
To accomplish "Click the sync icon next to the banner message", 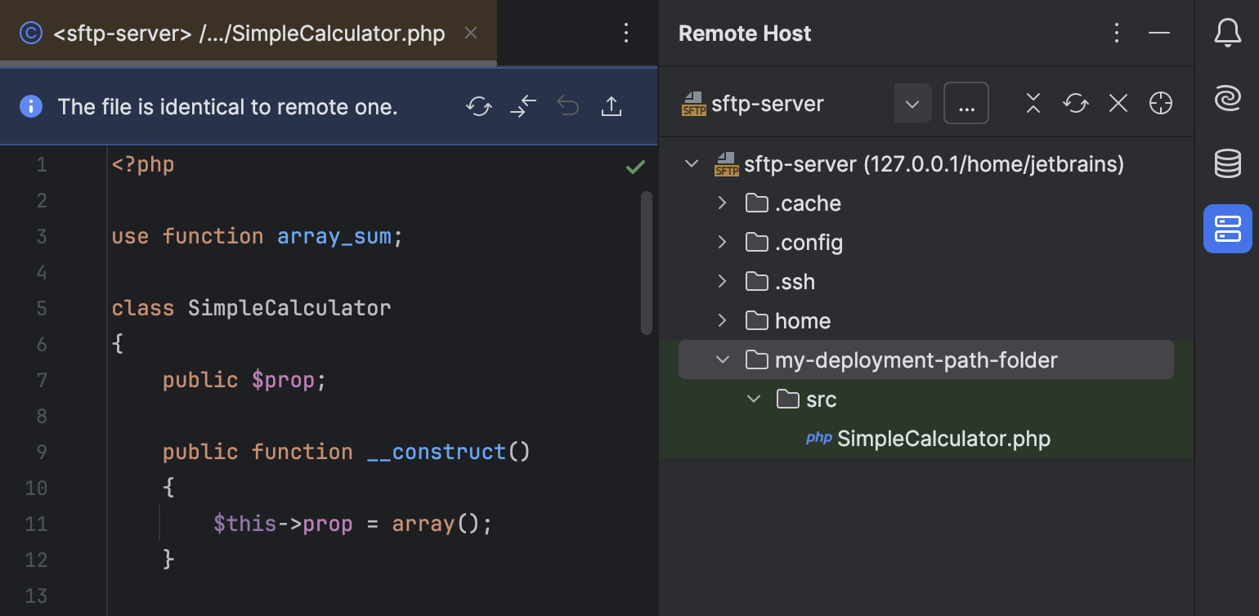I will point(478,106).
